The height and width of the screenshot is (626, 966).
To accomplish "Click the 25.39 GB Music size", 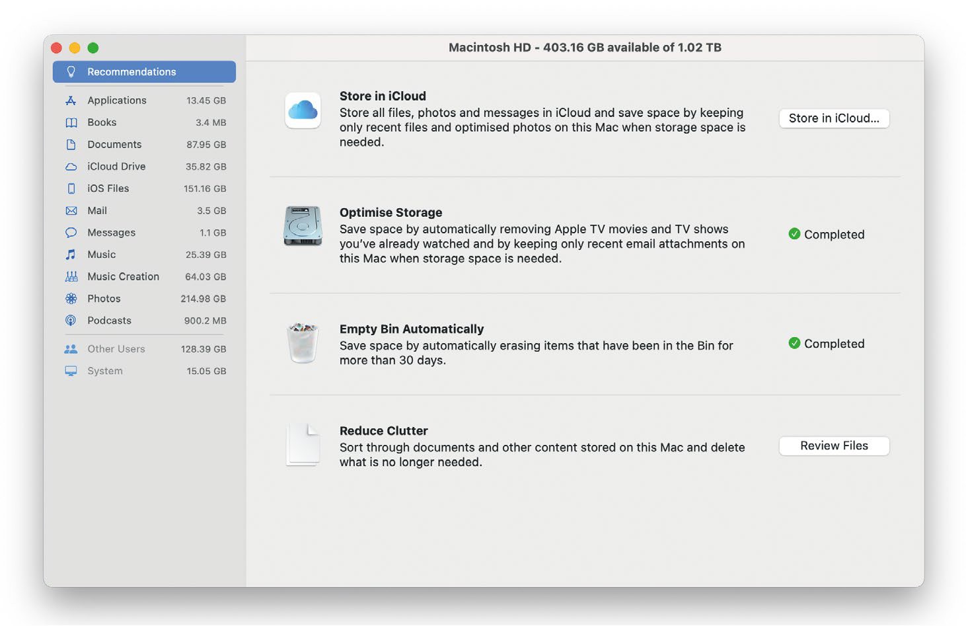I will click(206, 254).
